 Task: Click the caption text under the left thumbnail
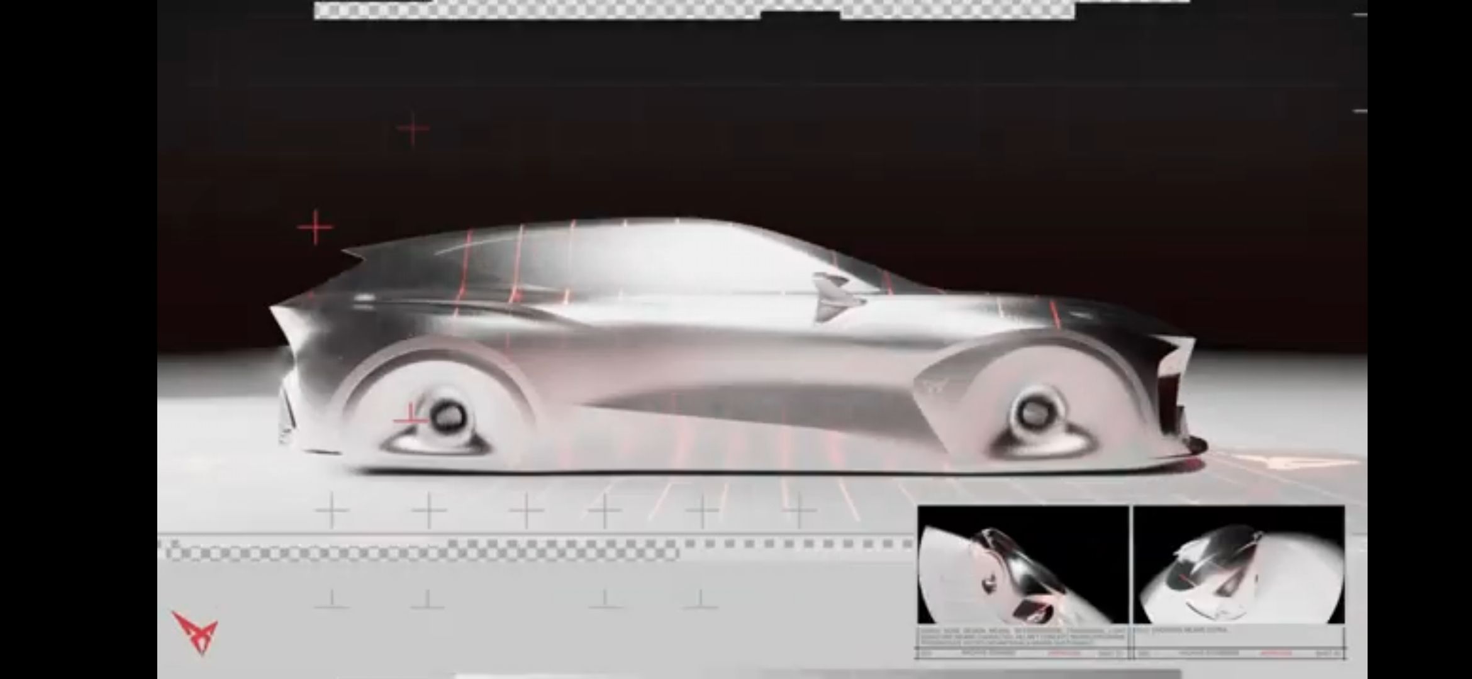tap(1022, 636)
